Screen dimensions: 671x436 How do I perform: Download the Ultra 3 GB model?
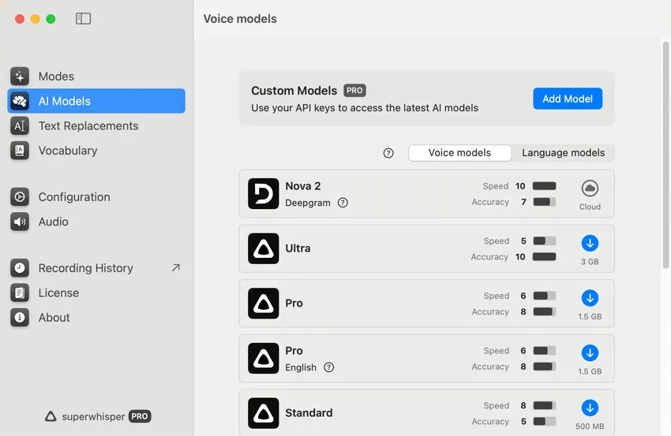pyautogui.click(x=590, y=243)
